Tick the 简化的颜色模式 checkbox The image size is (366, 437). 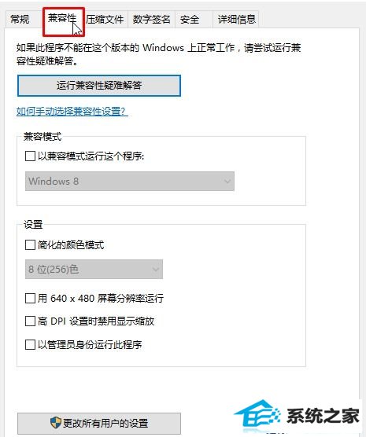(x=30, y=245)
